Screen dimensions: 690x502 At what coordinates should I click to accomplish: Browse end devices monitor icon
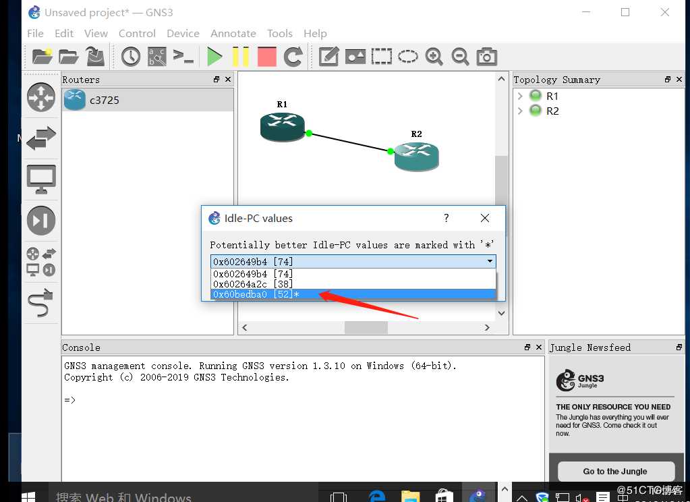(41, 179)
